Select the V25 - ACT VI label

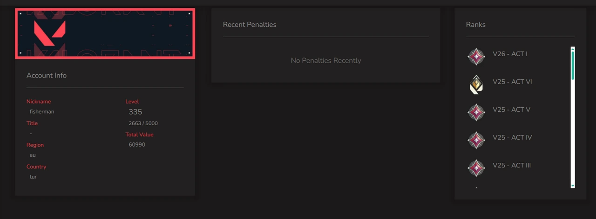click(512, 82)
